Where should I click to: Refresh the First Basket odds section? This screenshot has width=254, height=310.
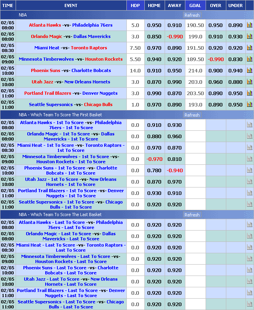point(192,115)
